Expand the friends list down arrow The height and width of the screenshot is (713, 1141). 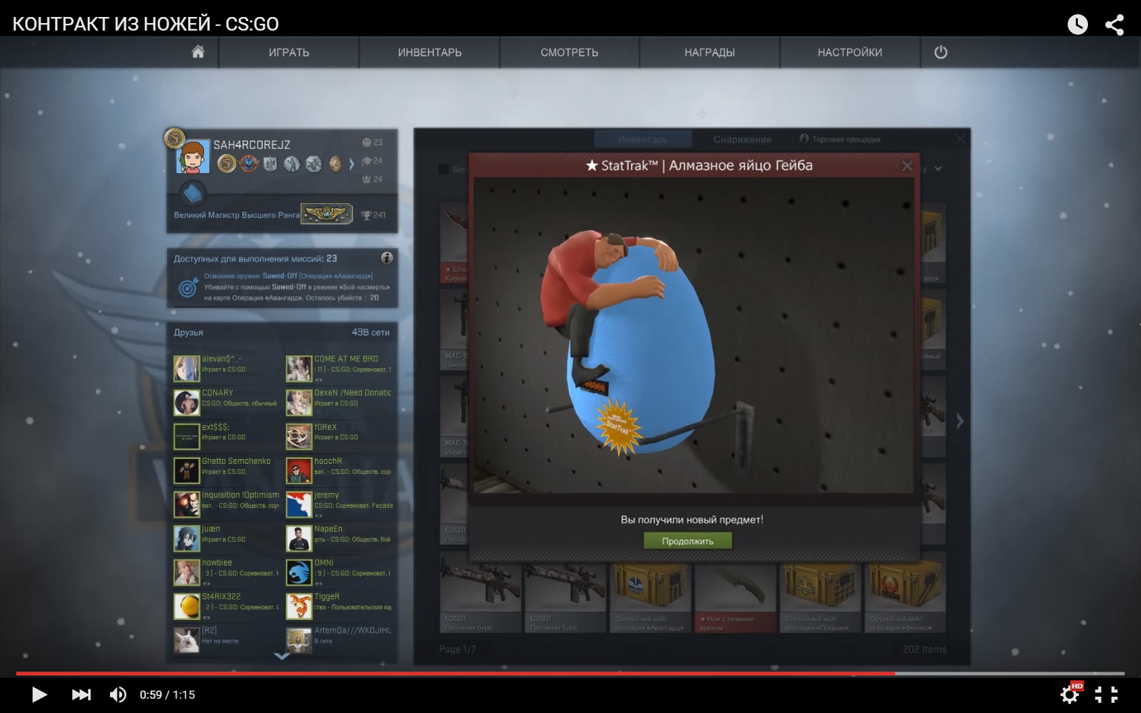(x=282, y=656)
